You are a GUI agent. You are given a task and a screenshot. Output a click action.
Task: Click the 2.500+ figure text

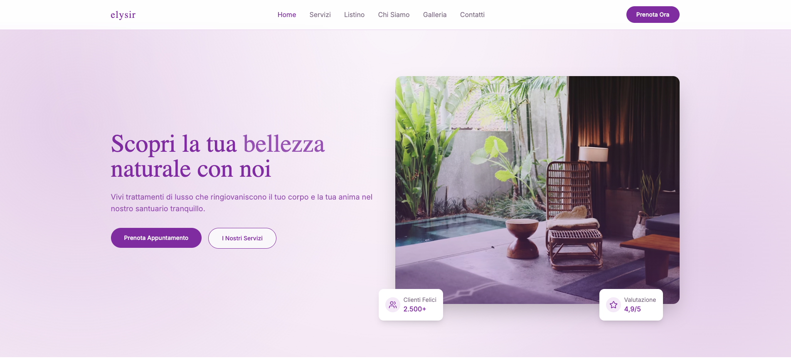pyautogui.click(x=415, y=309)
